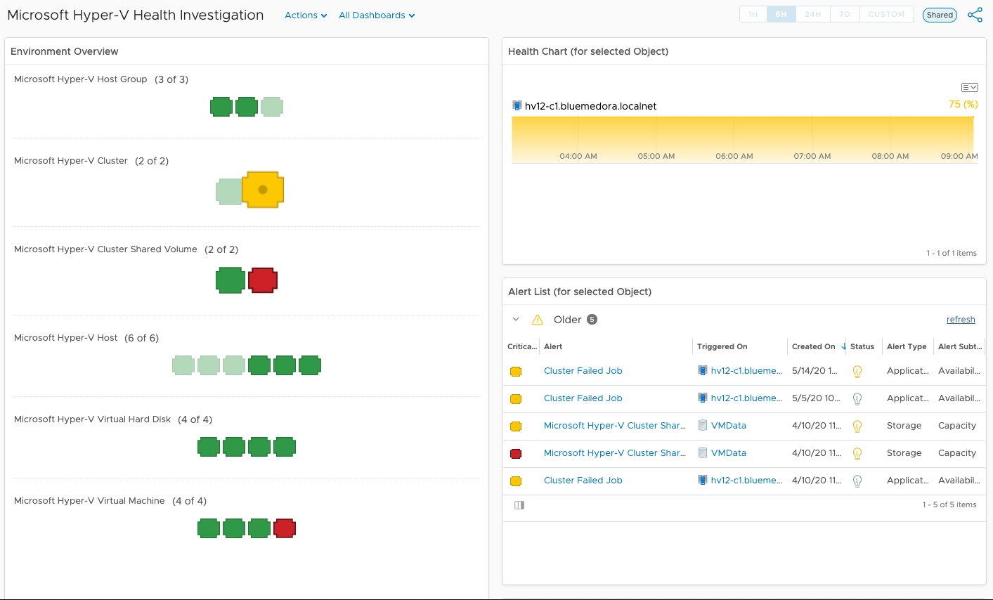Viewport: 993px width, 600px height.
Task: Select the 6H time range
Action: pyautogui.click(x=781, y=14)
